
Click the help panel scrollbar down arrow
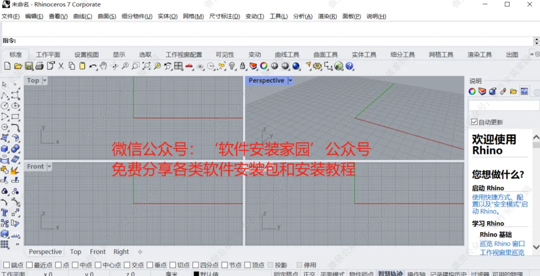point(536,247)
